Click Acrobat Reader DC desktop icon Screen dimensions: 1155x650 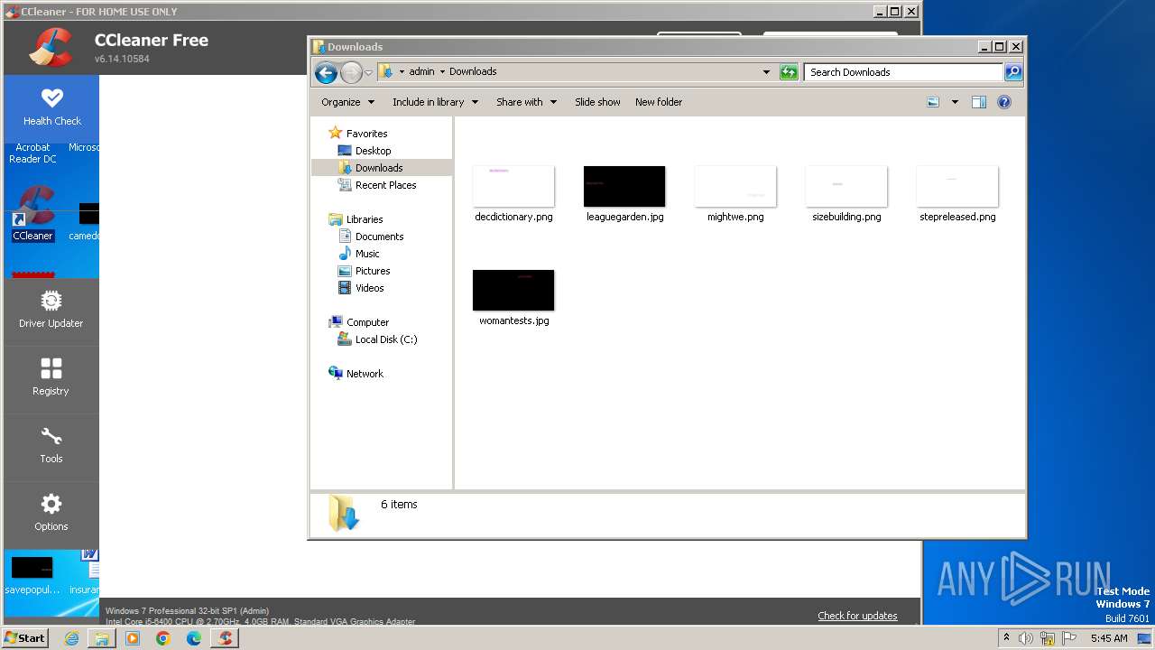click(x=32, y=153)
